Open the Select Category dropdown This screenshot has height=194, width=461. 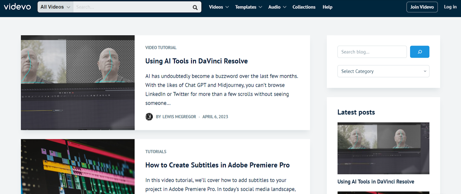[383, 71]
